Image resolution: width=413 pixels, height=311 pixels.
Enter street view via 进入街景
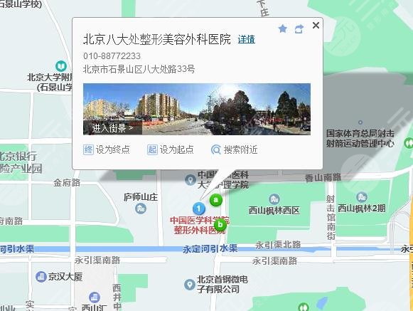112,128
